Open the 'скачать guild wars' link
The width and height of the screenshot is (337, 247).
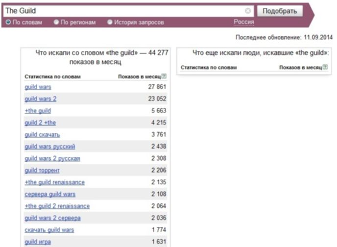(x=49, y=230)
